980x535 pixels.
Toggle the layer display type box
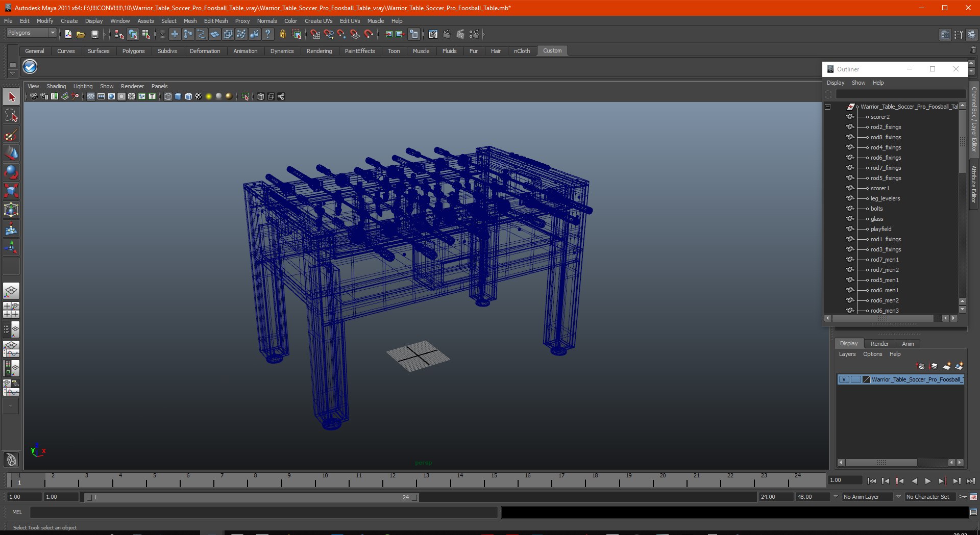856,379
